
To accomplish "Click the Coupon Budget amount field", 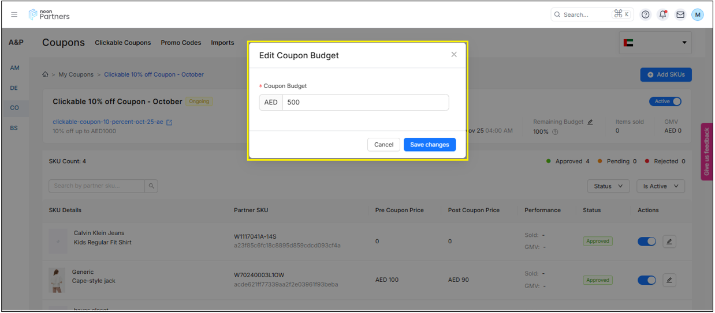I will point(365,103).
